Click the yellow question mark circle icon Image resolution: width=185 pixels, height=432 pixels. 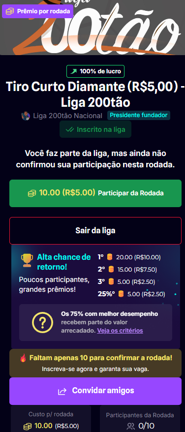(42, 322)
